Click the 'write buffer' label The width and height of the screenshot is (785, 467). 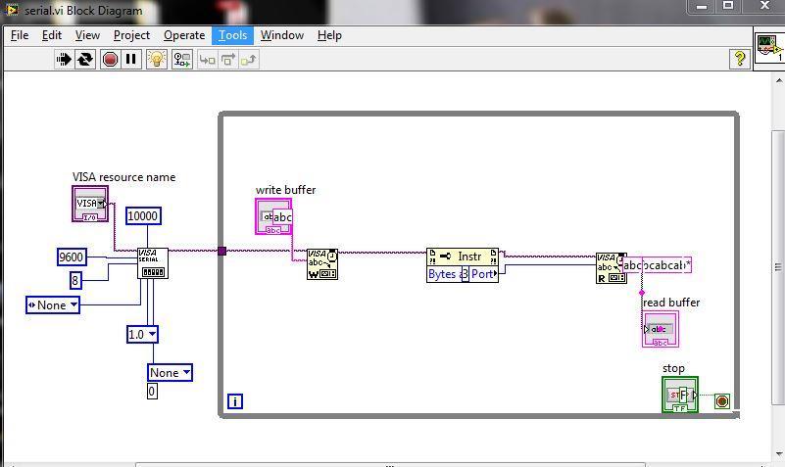click(x=285, y=190)
